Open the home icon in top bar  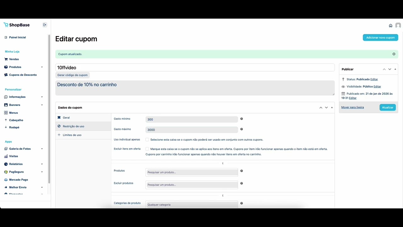point(391,26)
